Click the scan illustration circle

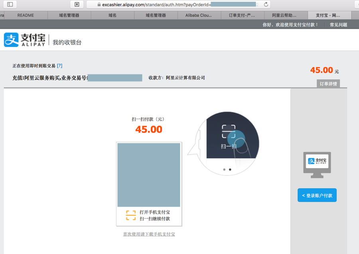click(x=227, y=143)
